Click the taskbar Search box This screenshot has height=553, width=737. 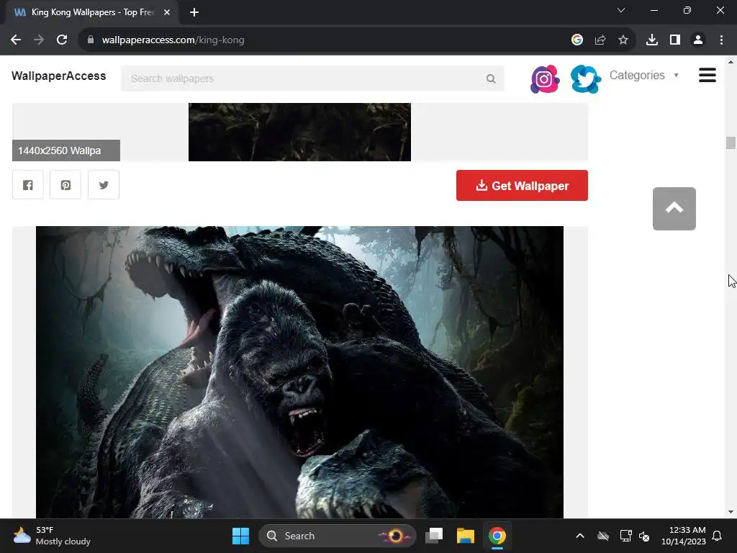337,536
